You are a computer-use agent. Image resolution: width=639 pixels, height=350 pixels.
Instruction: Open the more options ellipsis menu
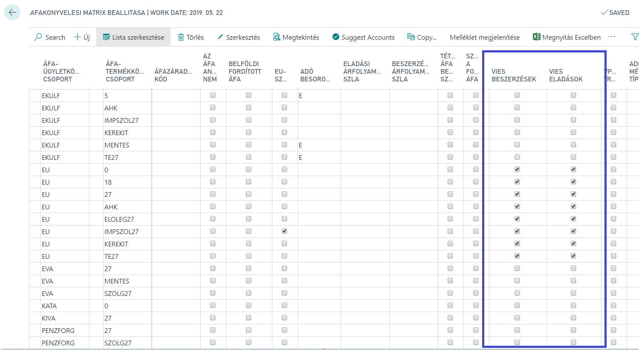click(612, 37)
